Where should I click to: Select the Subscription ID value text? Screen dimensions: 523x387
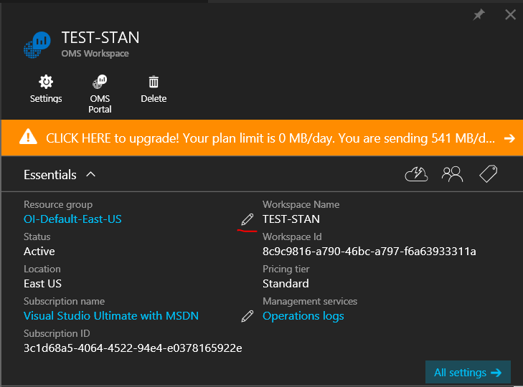point(133,348)
